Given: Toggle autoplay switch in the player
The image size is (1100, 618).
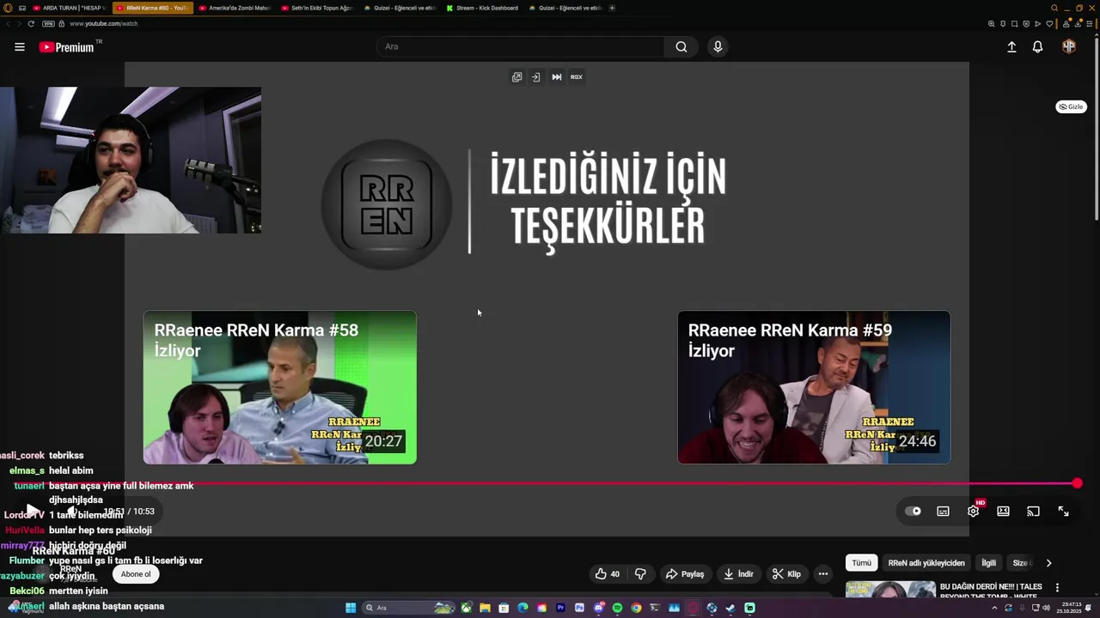Looking at the screenshot, I should (x=913, y=512).
